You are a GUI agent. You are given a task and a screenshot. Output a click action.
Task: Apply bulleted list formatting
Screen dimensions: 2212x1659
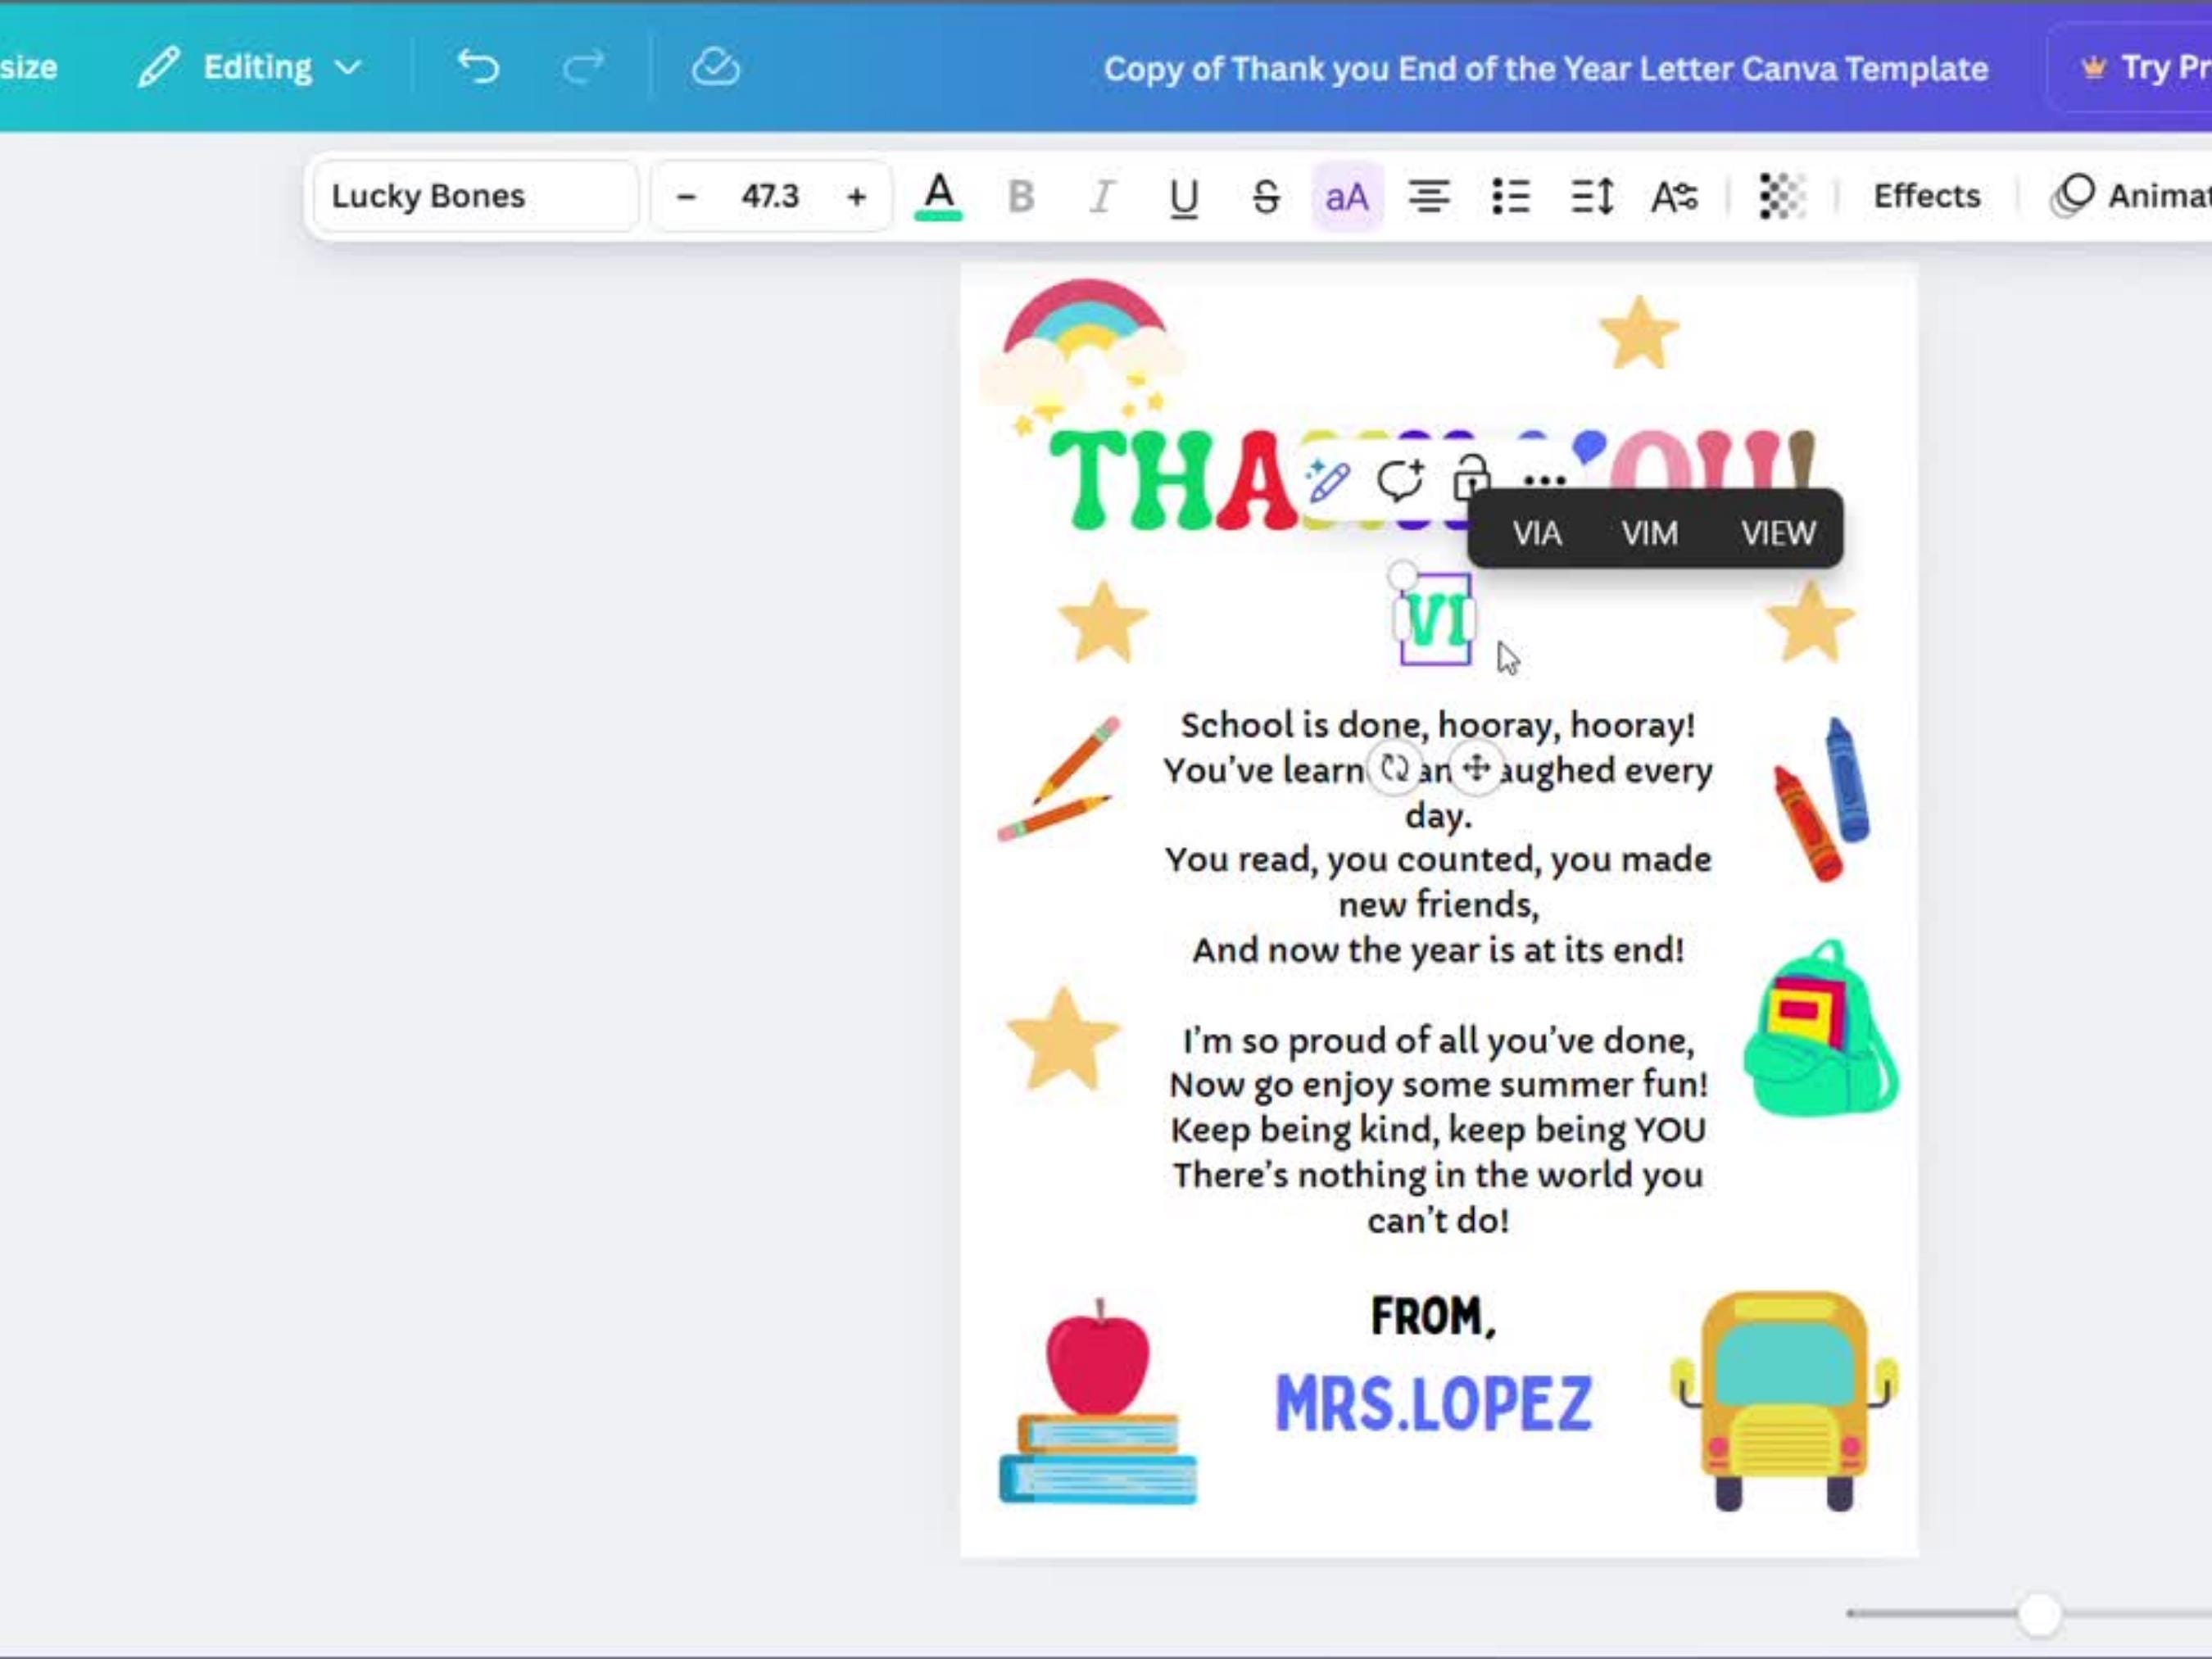1510,196
